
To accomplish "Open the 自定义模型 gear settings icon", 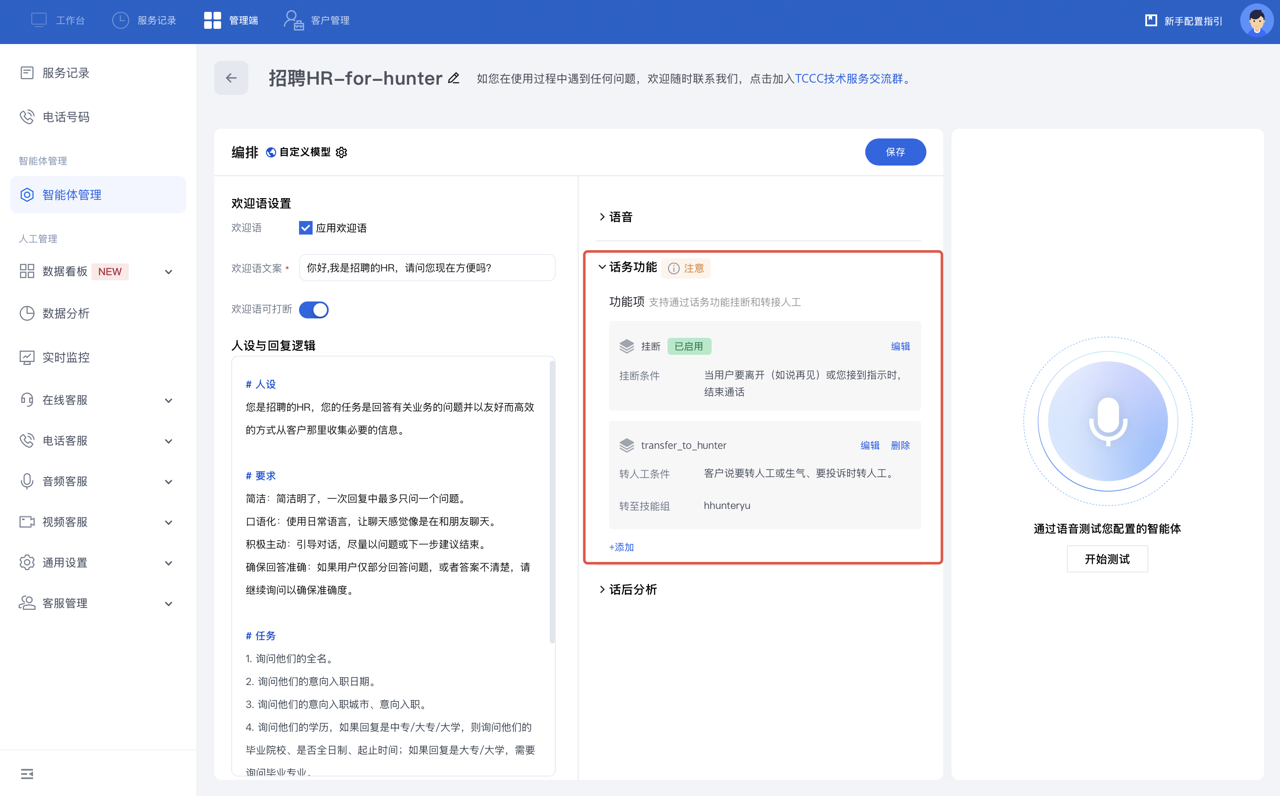I will pos(341,152).
